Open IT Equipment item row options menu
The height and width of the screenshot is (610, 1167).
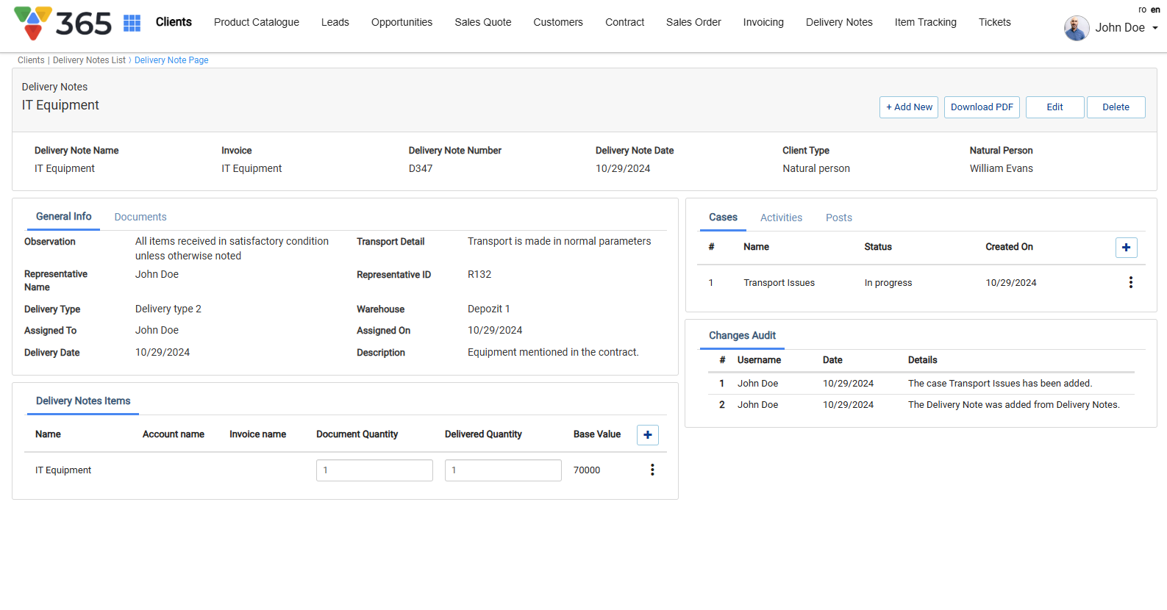pos(652,470)
